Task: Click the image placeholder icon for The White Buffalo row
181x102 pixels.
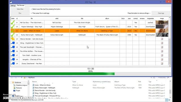Action: [162, 51]
